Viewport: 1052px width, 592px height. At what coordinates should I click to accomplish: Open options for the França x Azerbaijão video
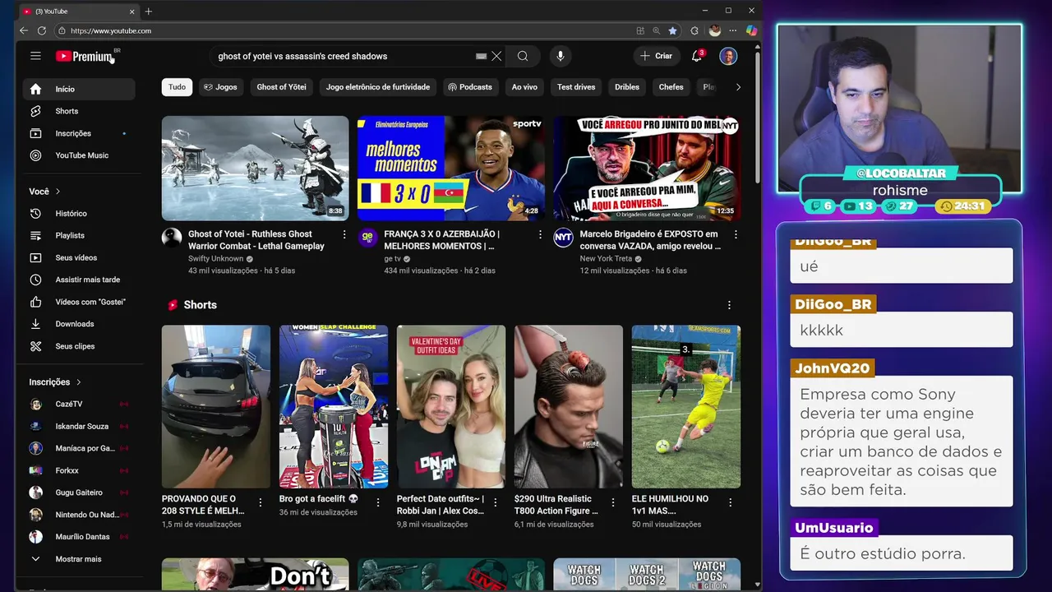(x=540, y=234)
